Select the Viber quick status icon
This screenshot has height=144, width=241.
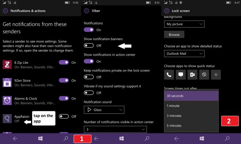tap(204, 75)
